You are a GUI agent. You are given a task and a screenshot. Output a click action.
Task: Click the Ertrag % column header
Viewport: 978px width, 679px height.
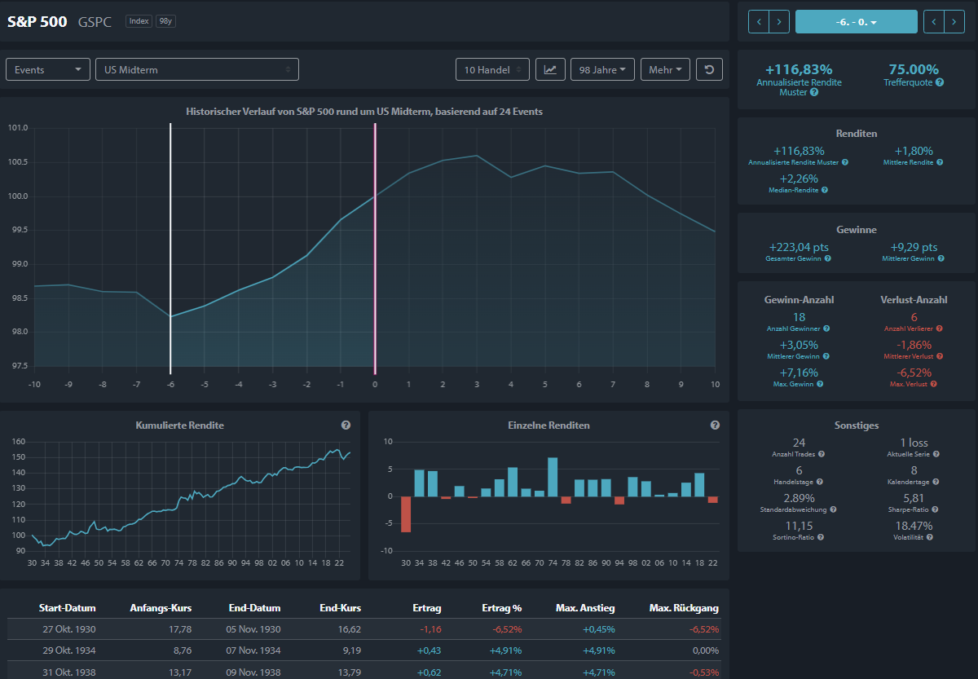point(501,608)
